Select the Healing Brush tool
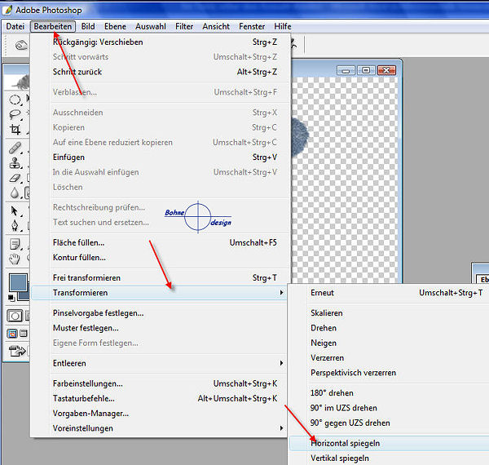Screen dimensions: 489x465 point(15,147)
